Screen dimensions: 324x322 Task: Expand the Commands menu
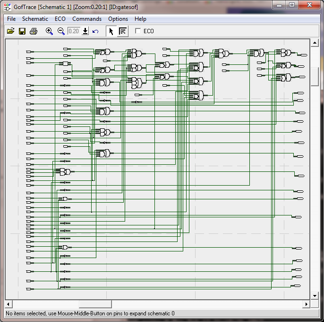[x=87, y=19]
